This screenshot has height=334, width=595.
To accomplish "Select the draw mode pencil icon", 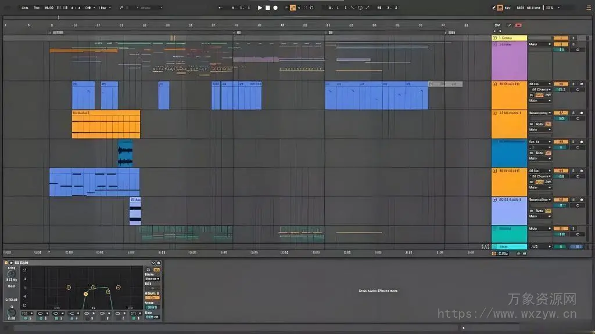I will click(494, 8).
